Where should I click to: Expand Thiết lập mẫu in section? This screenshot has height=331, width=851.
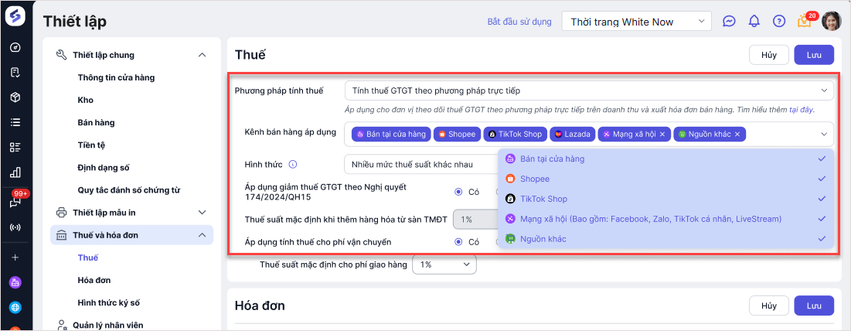coord(203,212)
